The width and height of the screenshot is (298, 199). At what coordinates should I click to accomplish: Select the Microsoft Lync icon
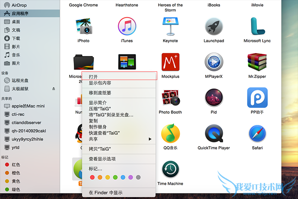pos(257,26)
